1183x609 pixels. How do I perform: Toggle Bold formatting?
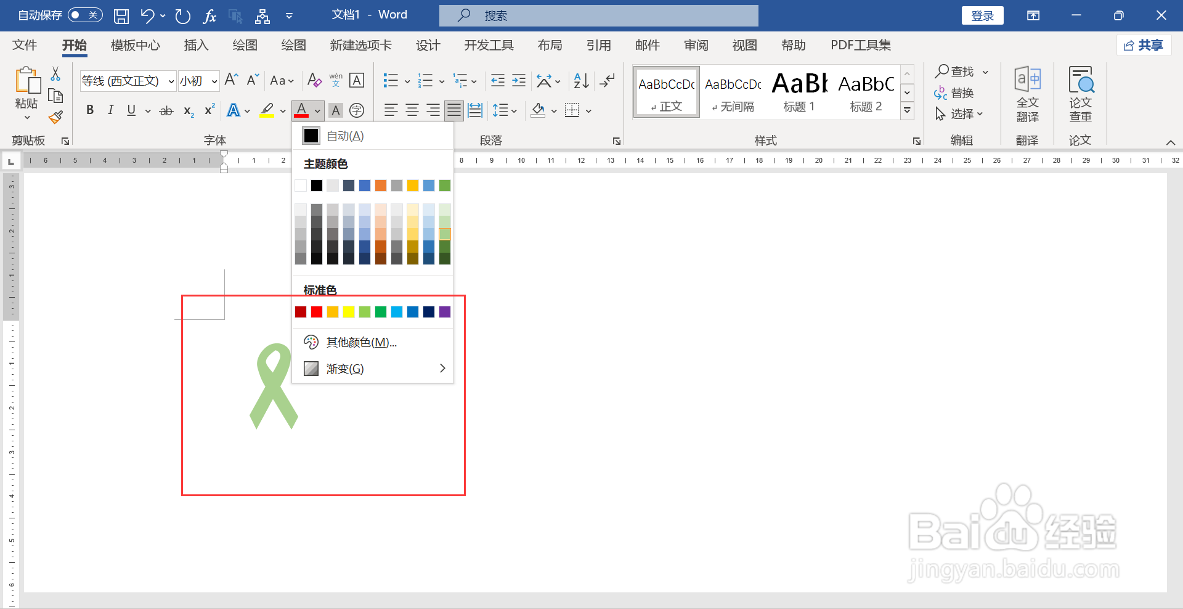coord(90,110)
